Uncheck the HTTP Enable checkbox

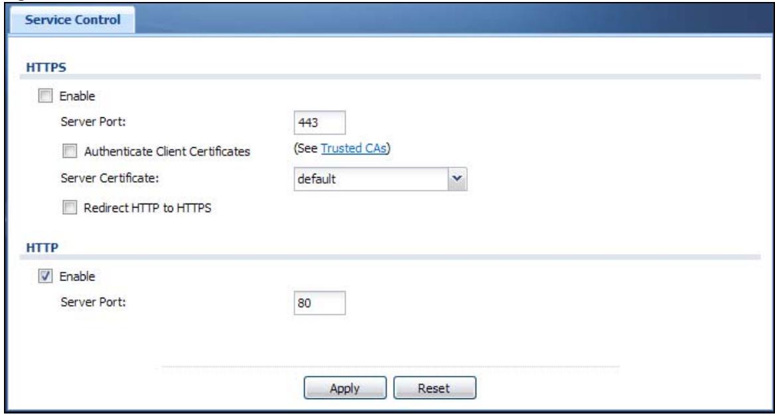click(x=45, y=277)
